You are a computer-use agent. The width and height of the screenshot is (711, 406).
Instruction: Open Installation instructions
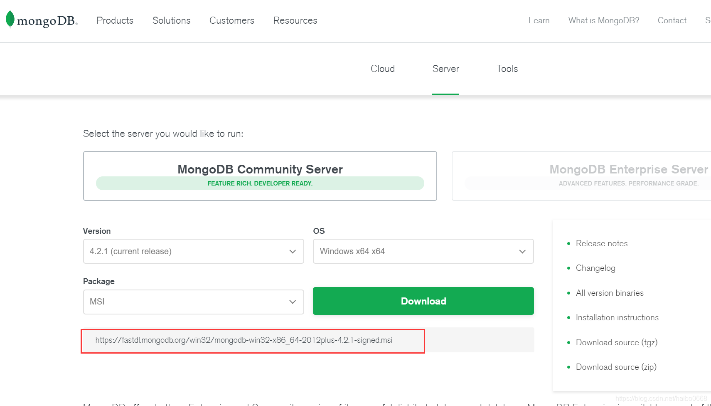[x=617, y=317]
